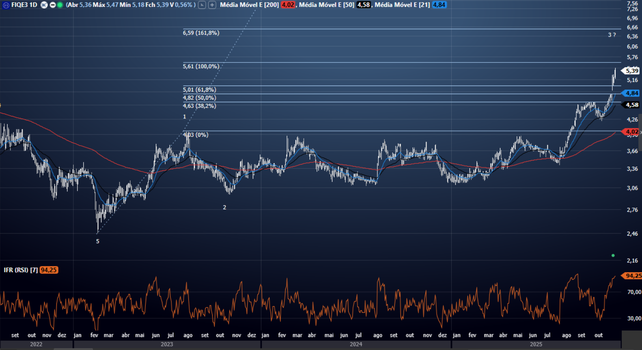
Task: Click the red 4,02 moving average swatch
Action: coord(288,5)
